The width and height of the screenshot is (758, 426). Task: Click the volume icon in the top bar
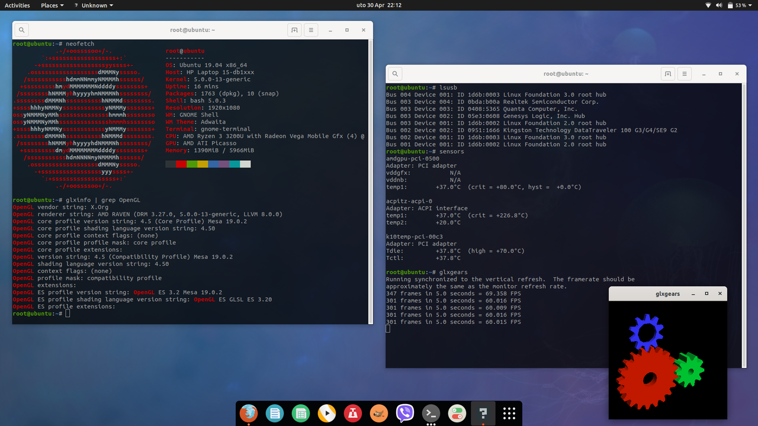[718, 5]
